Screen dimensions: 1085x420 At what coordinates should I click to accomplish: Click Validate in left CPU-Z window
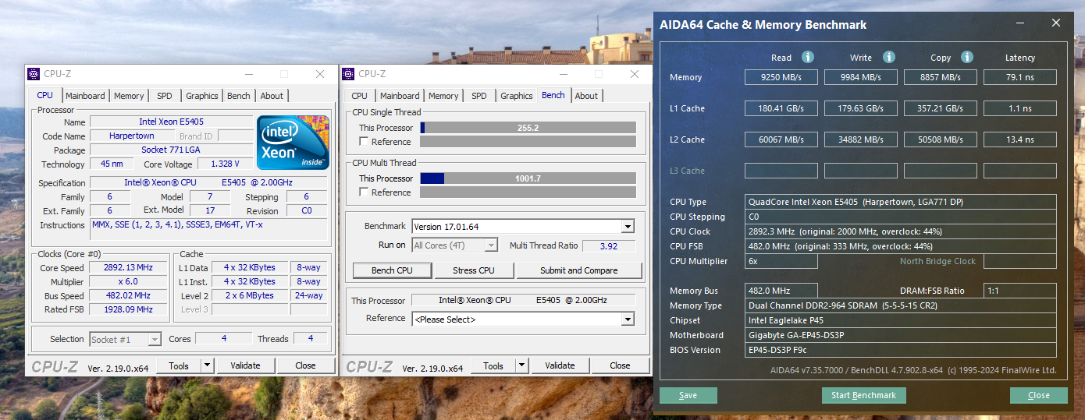[245, 365]
